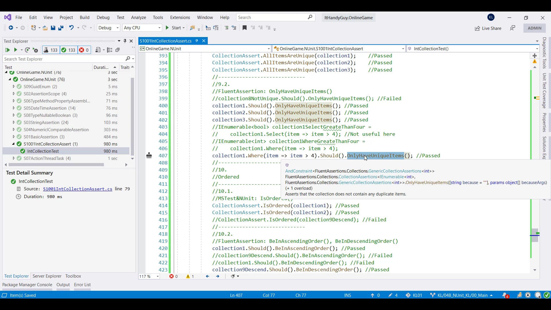This screenshot has width=551, height=310.
Task: Click the Save All toolbar icon
Action: [x=61, y=28]
